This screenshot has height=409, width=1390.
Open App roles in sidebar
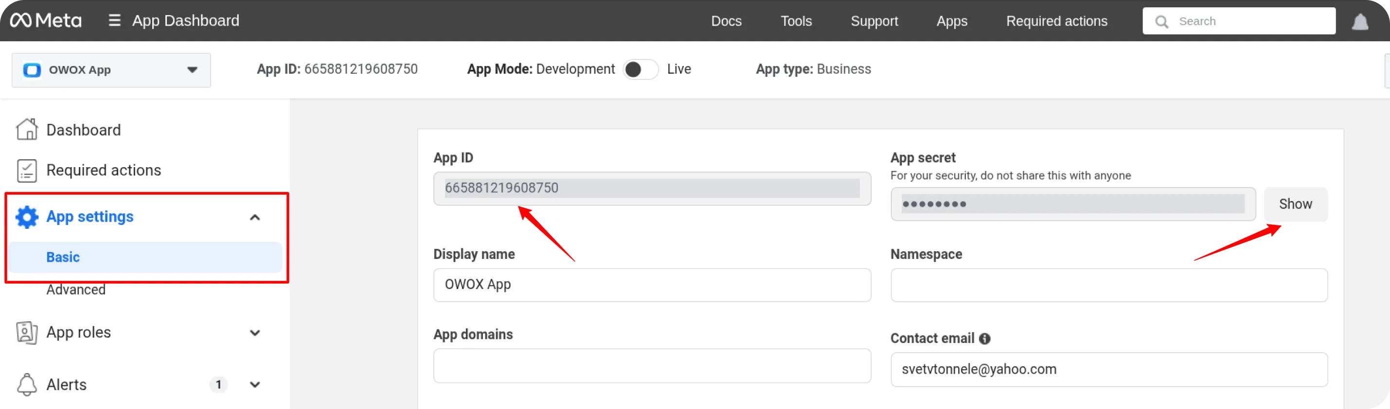coord(79,332)
